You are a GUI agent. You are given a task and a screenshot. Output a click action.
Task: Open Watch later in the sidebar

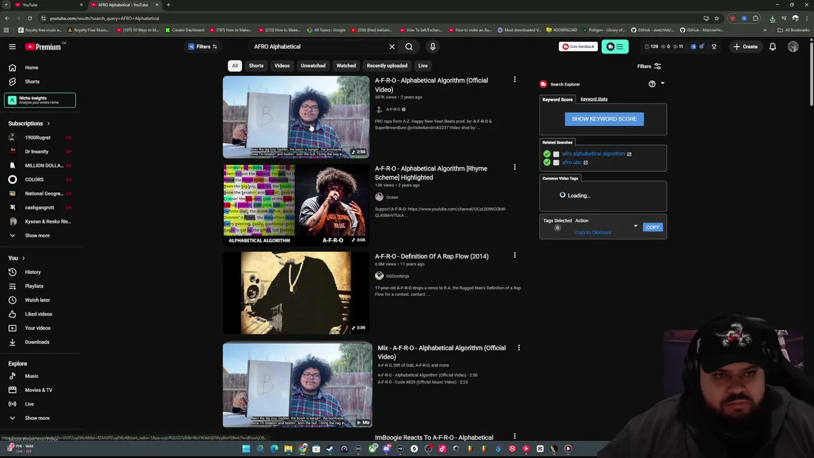[39, 300]
